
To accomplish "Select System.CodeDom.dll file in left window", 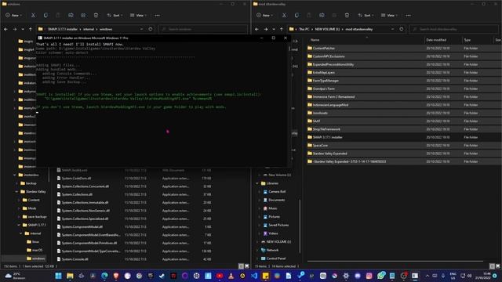I will 134,178.
